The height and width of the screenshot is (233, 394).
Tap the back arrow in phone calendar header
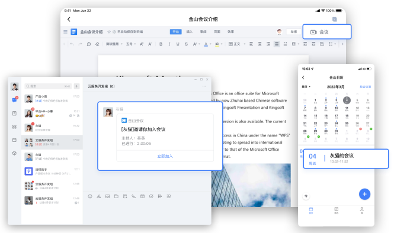tap(303, 77)
